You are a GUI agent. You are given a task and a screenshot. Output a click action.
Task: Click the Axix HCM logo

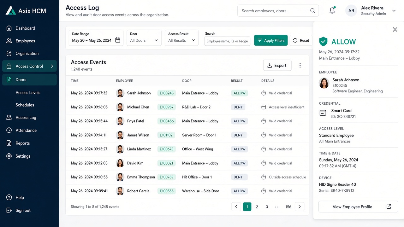(26, 11)
